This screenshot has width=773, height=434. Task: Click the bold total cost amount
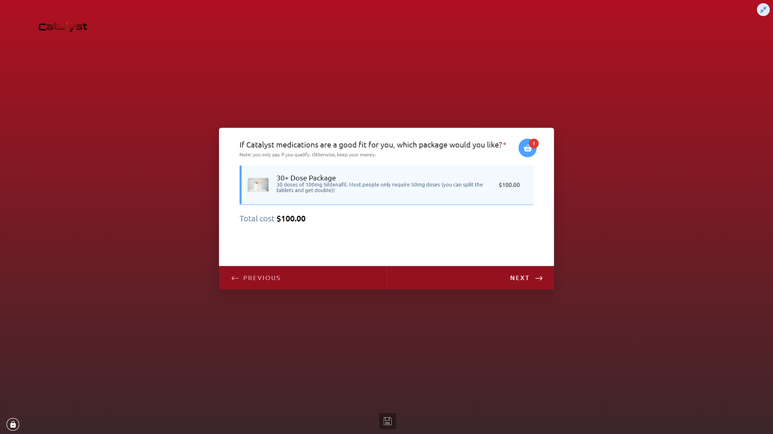(291, 219)
